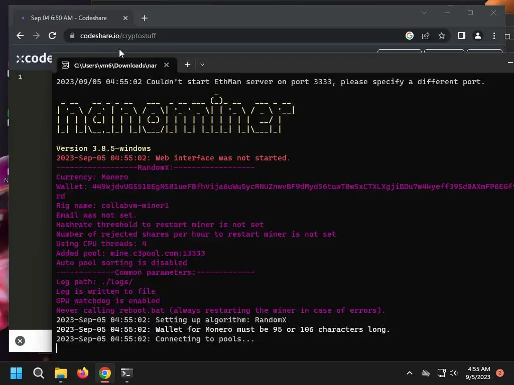Screen dimensions: 514x385
Task: Open a new terminal tab
Action: pos(188,65)
